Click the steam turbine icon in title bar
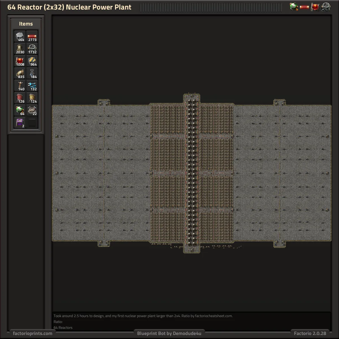This screenshot has height=339, width=339. pyautogui.click(x=326, y=7)
